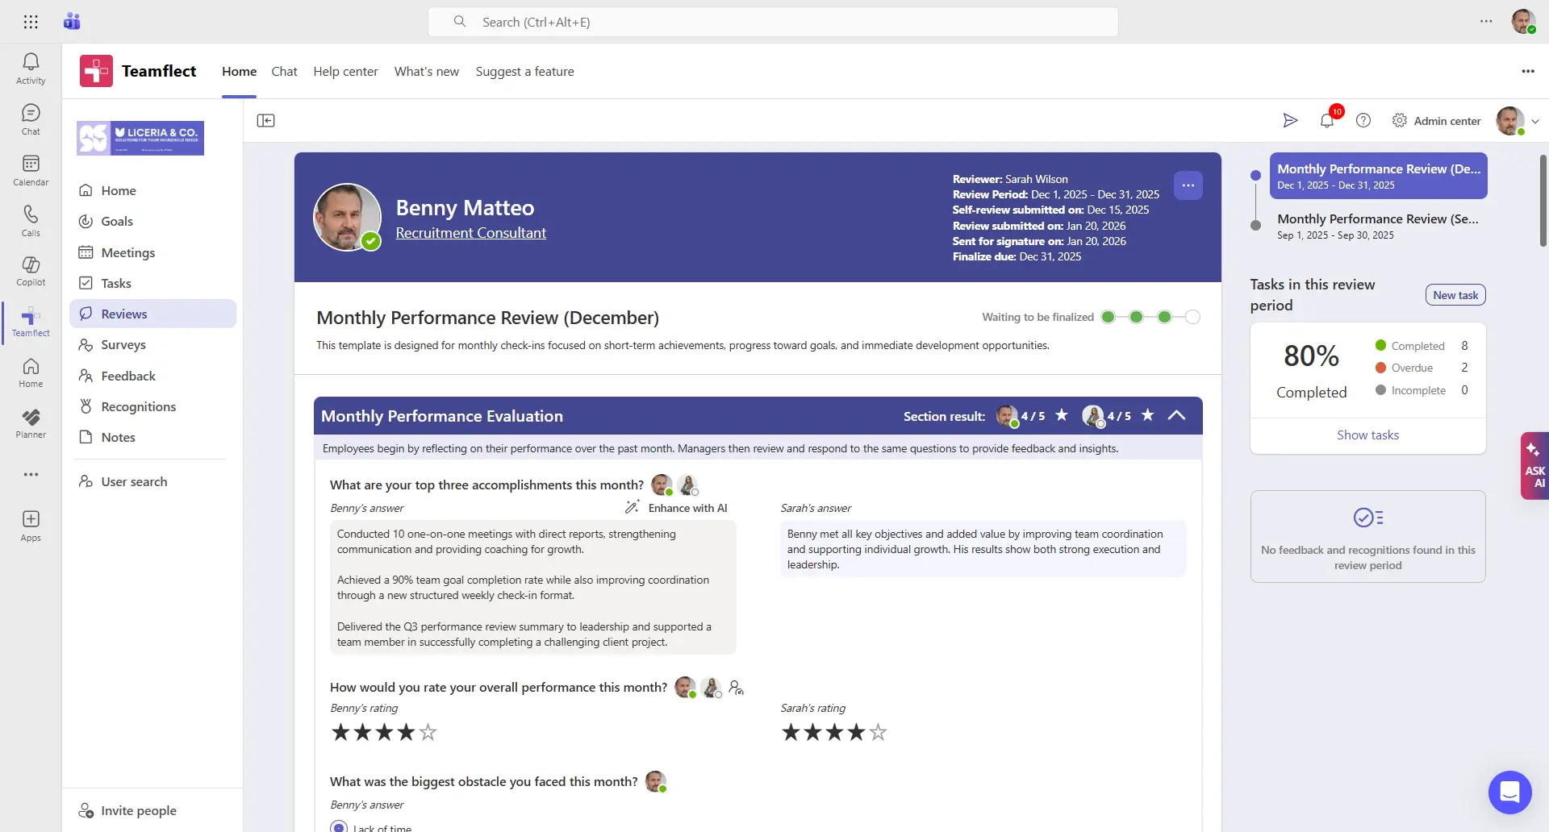Open Reviews in the sidebar

(152, 314)
